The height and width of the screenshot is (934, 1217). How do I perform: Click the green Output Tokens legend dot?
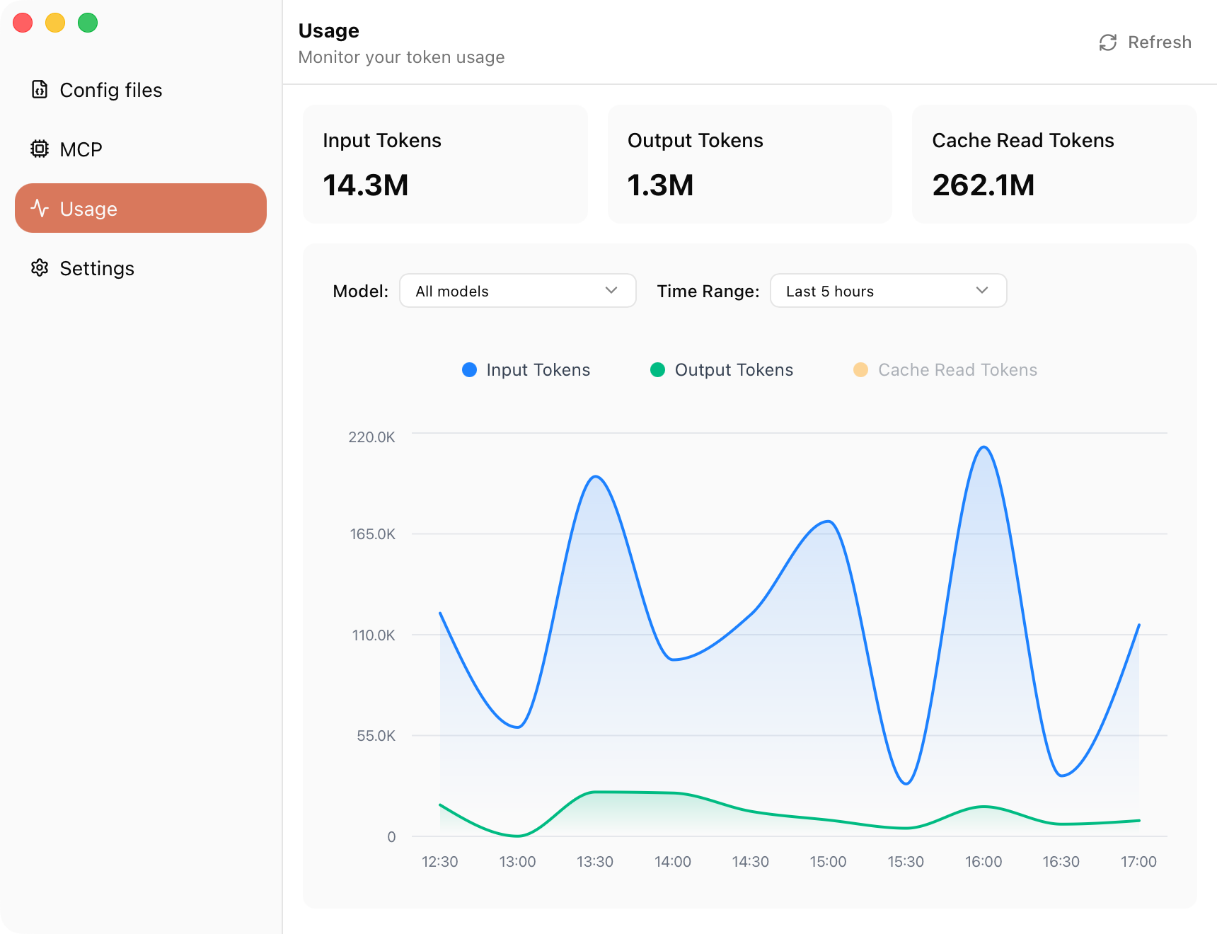click(x=659, y=369)
